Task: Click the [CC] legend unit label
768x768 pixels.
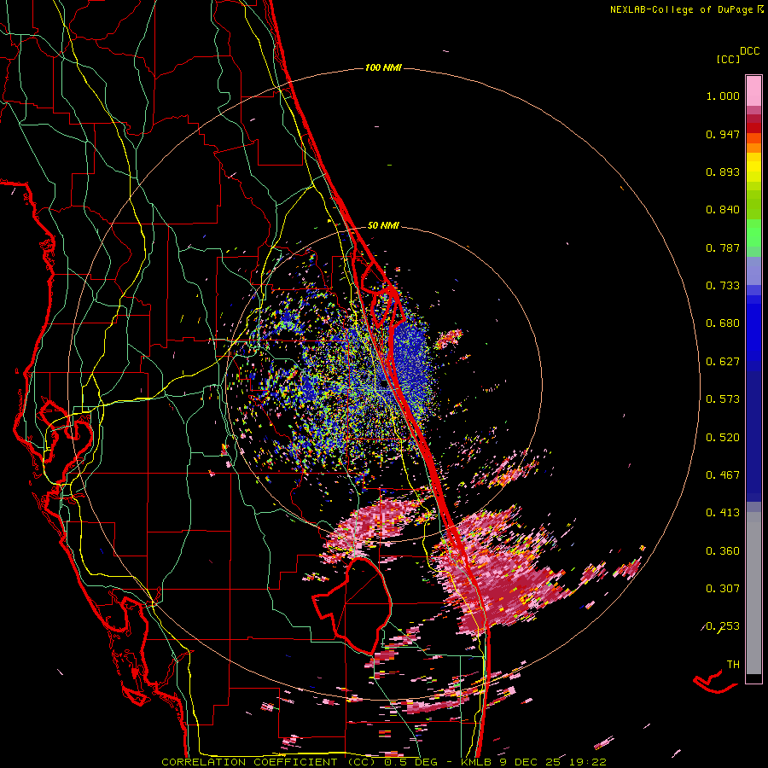Action: pyautogui.click(x=728, y=59)
